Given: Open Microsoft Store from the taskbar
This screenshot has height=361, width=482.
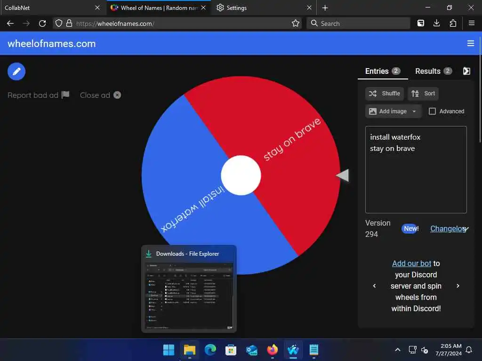Looking at the screenshot, I should point(231,350).
